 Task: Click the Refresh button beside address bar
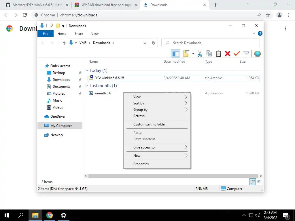[154, 43]
